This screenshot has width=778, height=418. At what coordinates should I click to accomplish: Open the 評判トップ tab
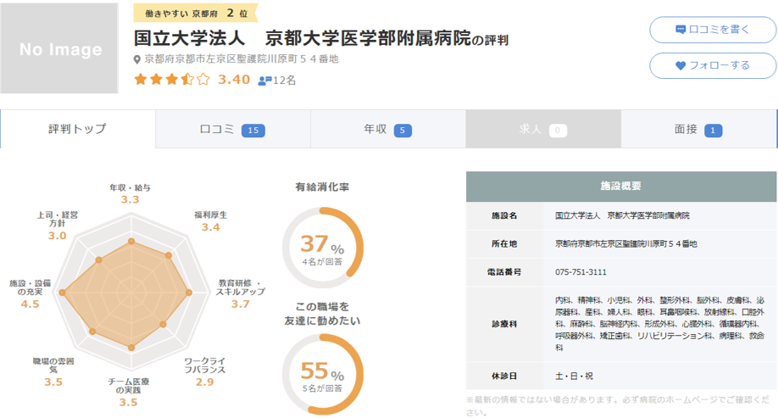point(78,129)
